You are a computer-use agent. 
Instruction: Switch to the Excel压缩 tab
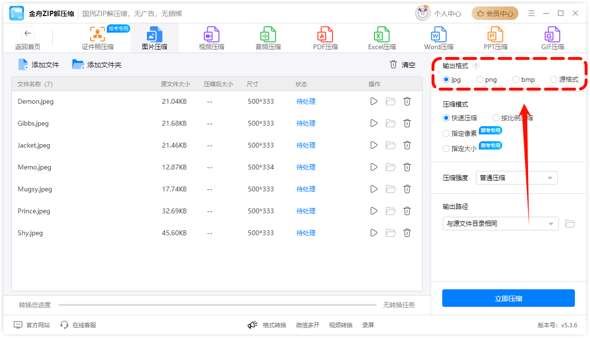point(382,38)
